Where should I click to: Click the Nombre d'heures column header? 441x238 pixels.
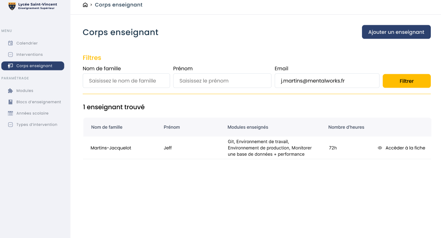(x=346, y=127)
